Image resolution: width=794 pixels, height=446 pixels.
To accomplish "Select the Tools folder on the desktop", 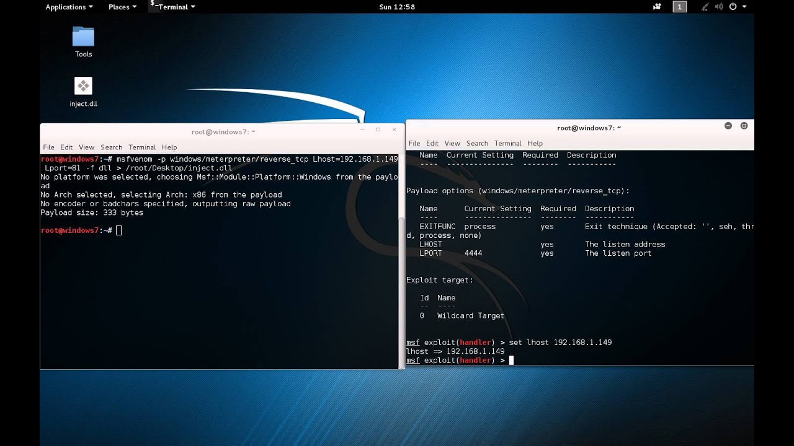I will pyautogui.click(x=83, y=42).
